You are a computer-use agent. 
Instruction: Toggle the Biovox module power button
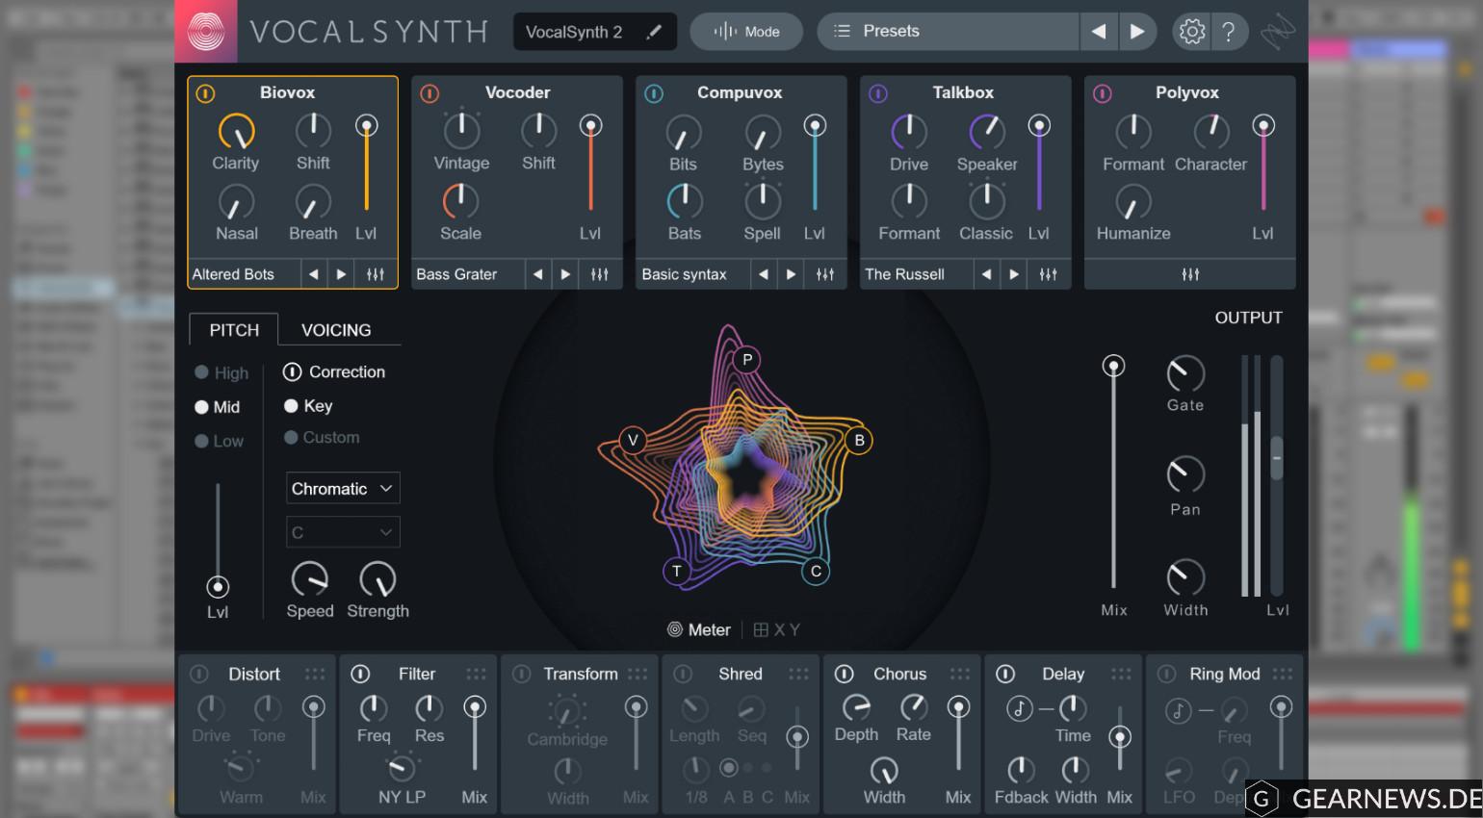pos(205,93)
